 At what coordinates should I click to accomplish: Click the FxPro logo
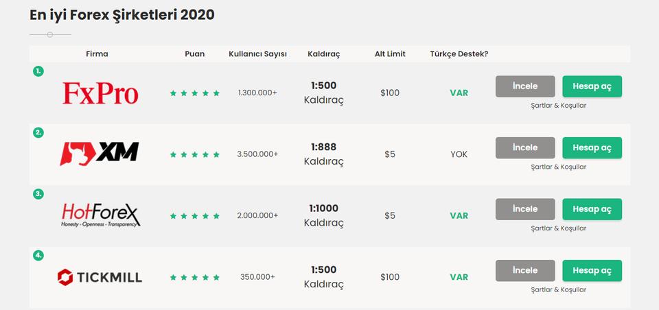[100, 93]
